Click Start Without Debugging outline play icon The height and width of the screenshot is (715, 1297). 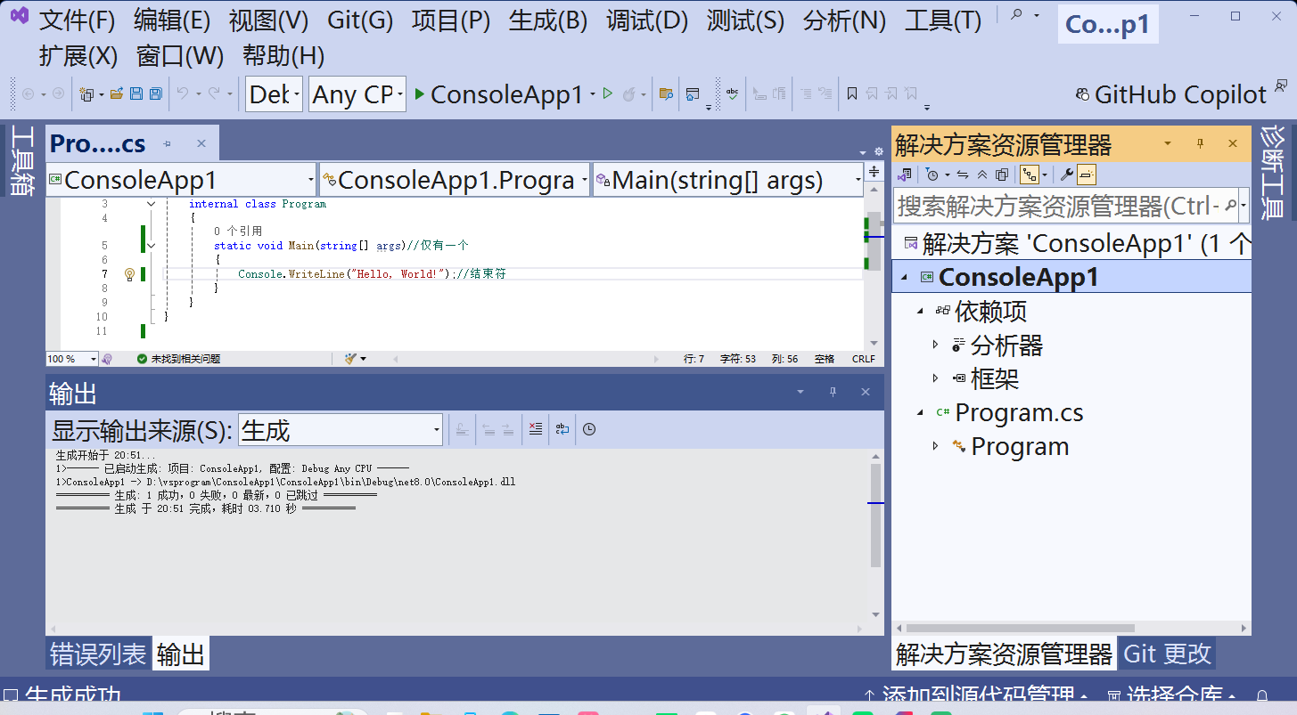click(x=608, y=93)
